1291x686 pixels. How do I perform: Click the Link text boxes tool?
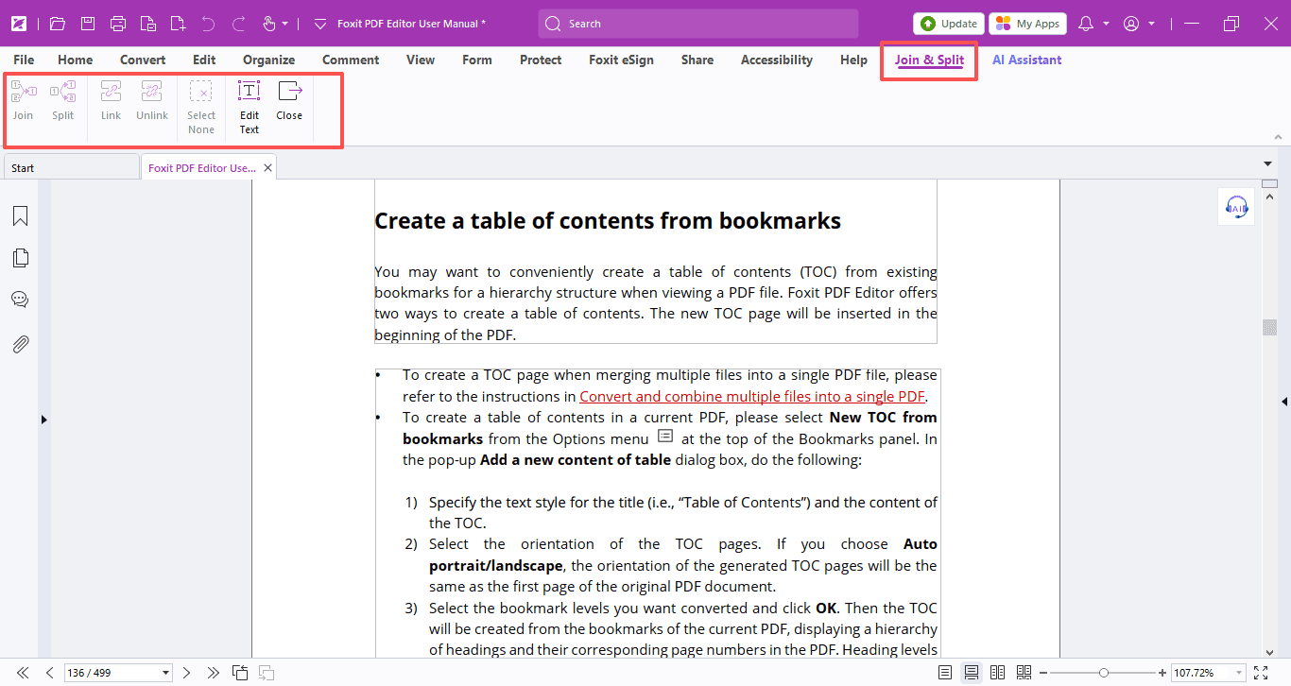click(111, 101)
